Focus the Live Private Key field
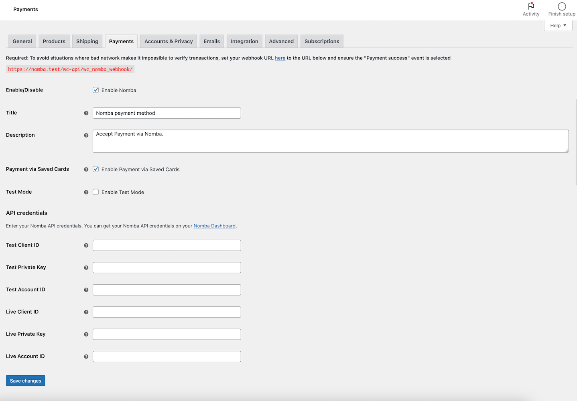This screenshot has height=401, width=577. (x=167, y=334)
